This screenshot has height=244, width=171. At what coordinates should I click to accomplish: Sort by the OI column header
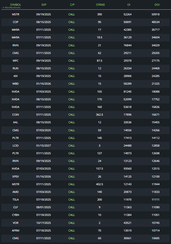129,5
